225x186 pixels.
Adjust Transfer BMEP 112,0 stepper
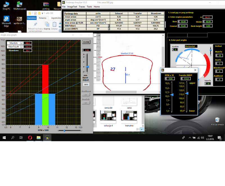(181, 78)
